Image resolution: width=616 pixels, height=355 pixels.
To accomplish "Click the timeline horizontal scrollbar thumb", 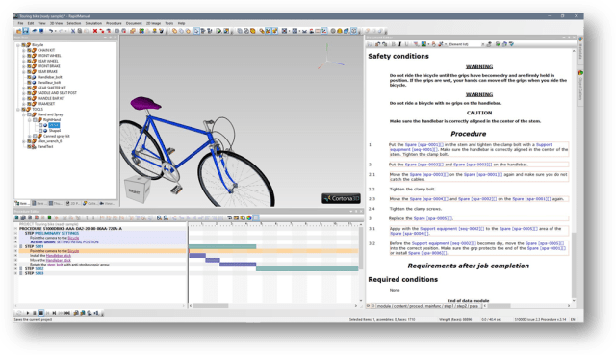I will point(211,306).
